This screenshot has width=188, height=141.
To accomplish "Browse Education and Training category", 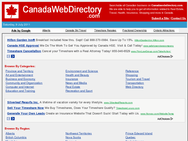I will point(20,91).
